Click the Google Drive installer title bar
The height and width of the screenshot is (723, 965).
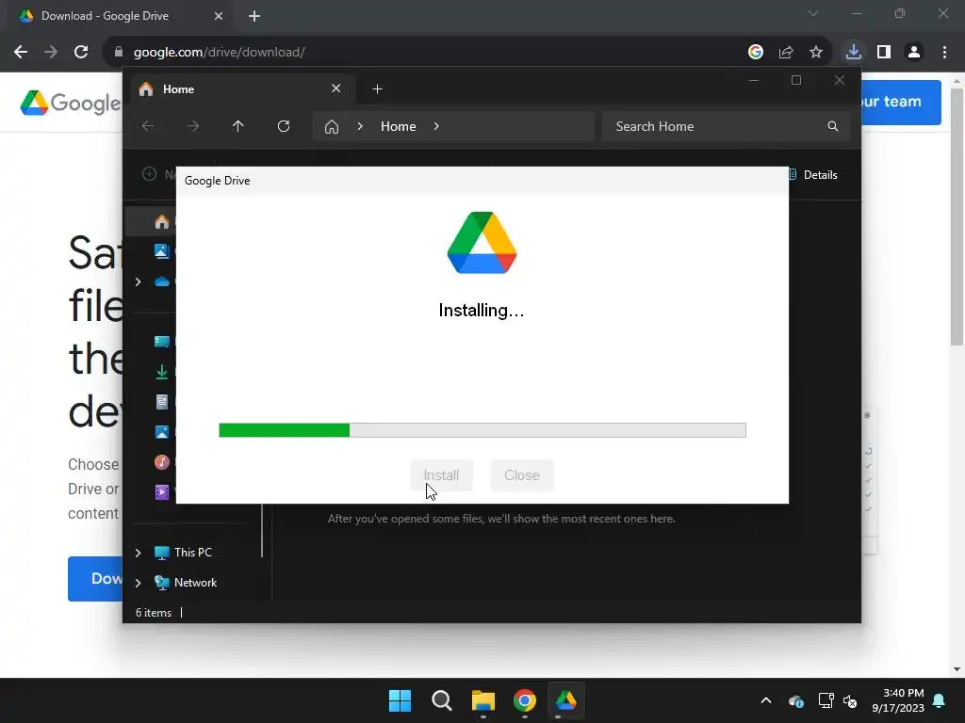point(482,180)
